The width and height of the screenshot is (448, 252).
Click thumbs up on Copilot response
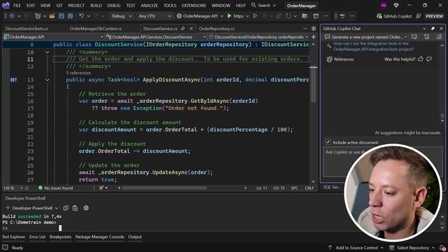tap(421, 59)
